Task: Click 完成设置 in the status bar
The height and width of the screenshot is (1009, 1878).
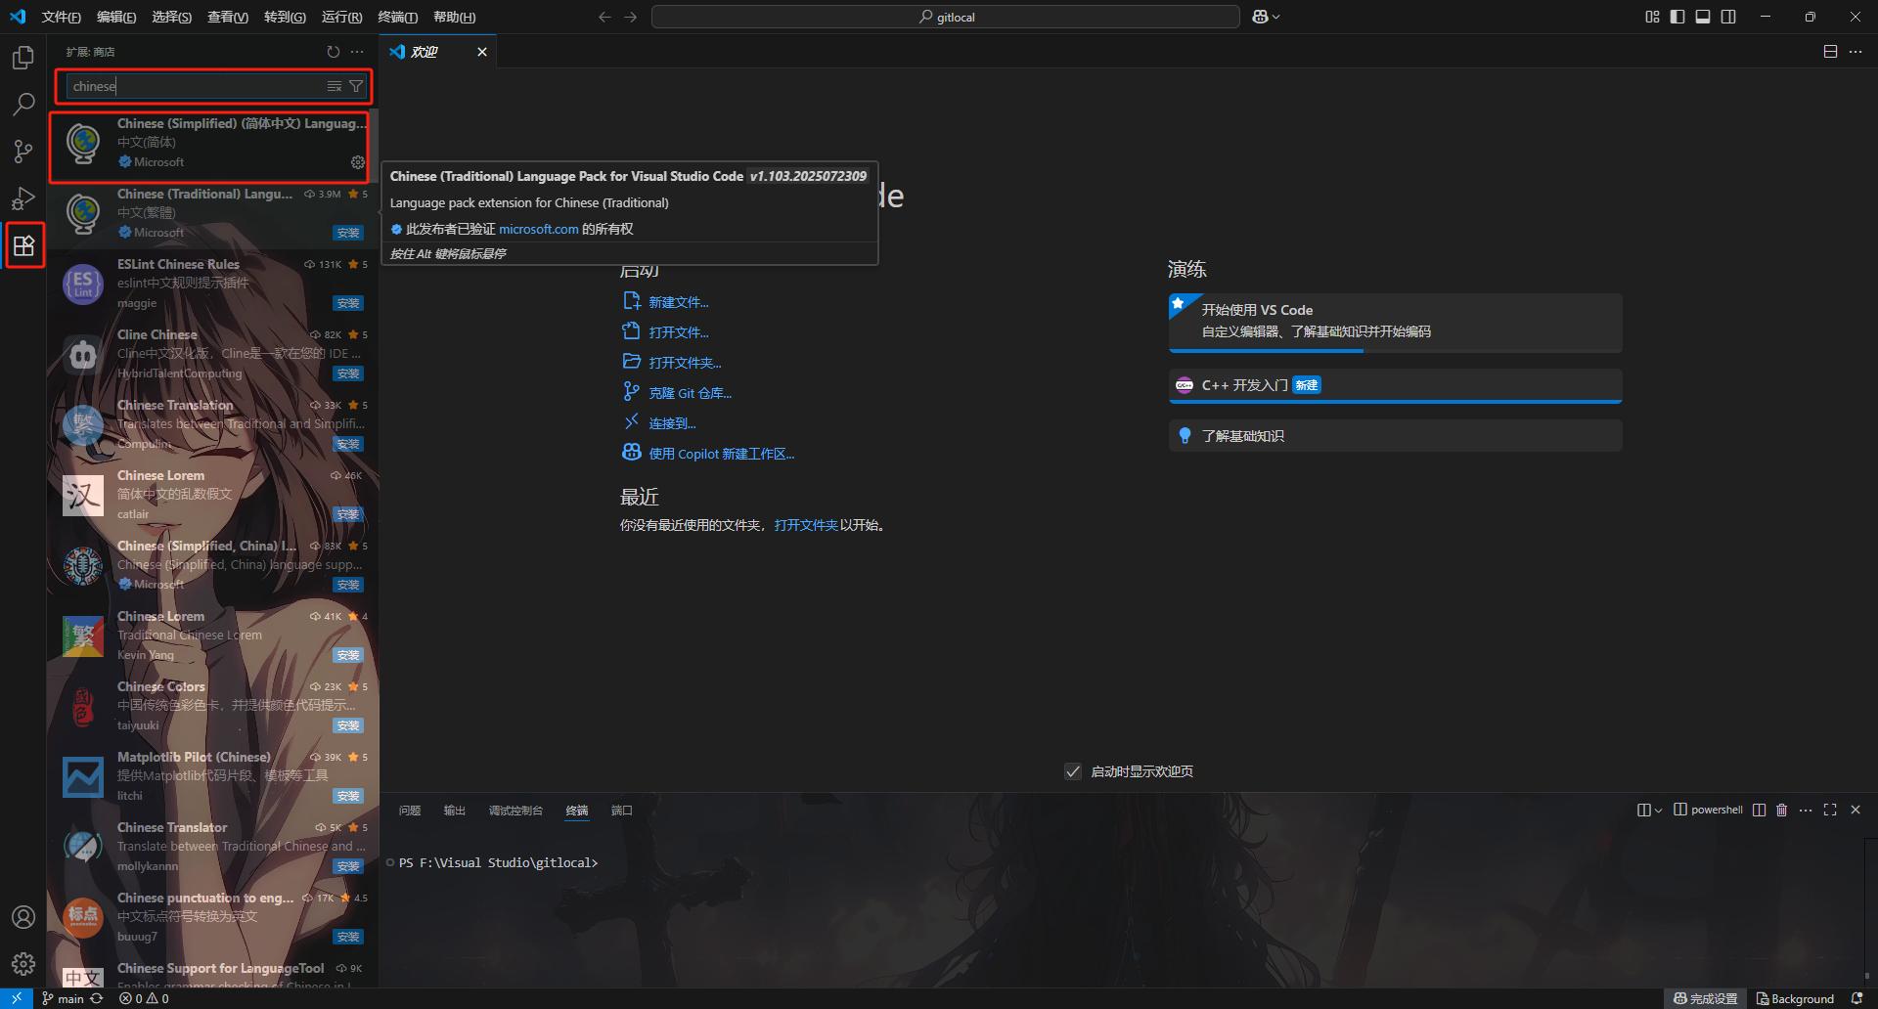Action: 1705,998
